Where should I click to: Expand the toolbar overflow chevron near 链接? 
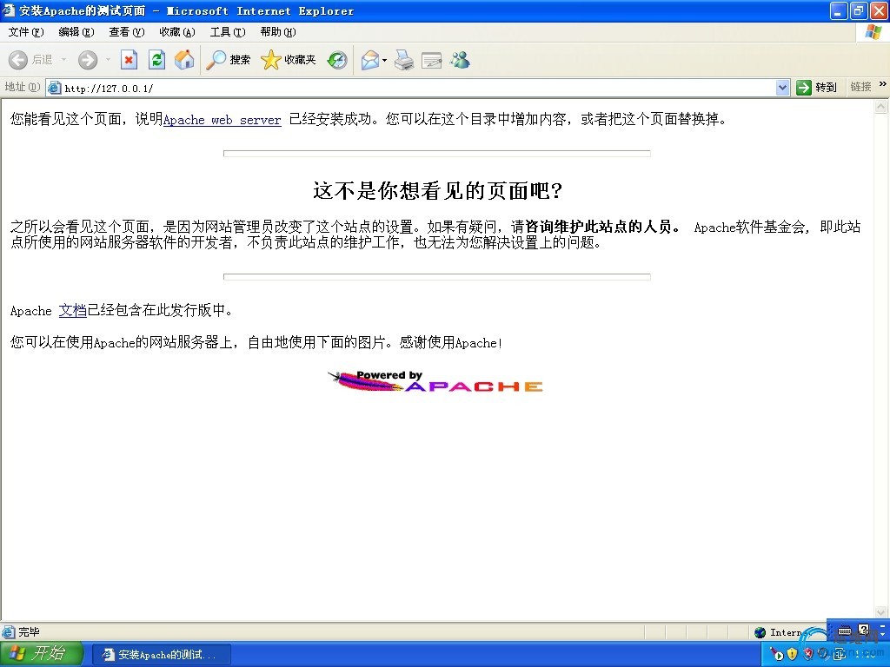(x=883, y=84)
